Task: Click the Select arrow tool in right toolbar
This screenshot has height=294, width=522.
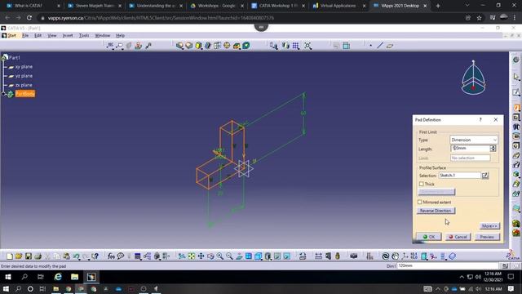Action: tap(516, 77)
